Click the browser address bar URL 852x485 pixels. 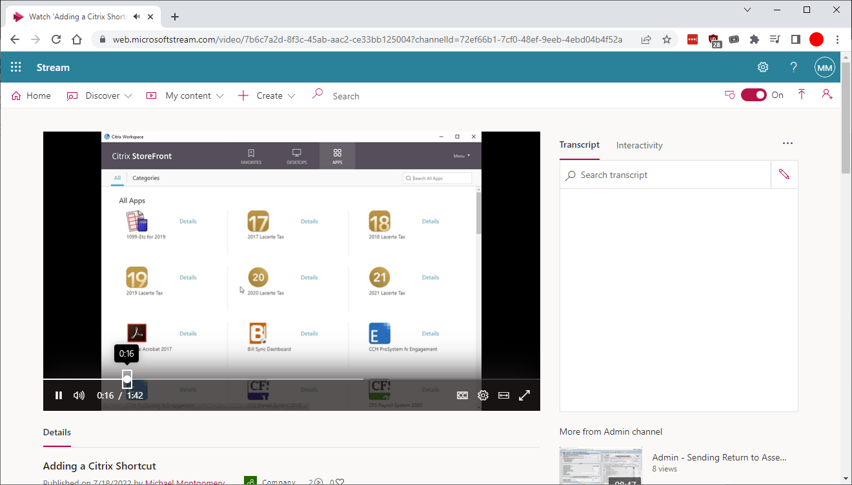(367, 39)
